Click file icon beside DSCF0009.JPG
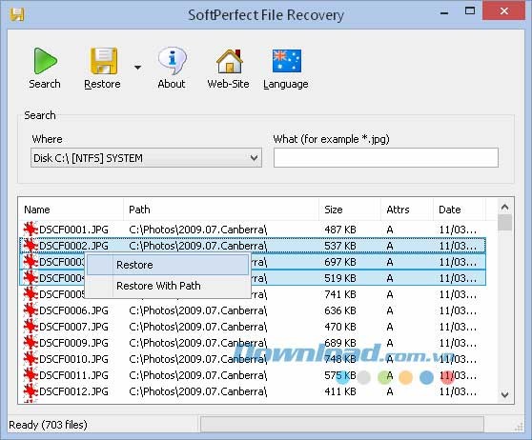 pos(31,343)
